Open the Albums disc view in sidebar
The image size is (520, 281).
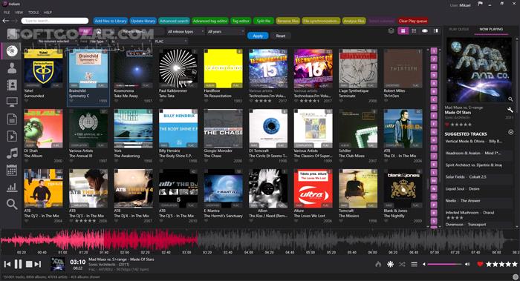[12, 51]
